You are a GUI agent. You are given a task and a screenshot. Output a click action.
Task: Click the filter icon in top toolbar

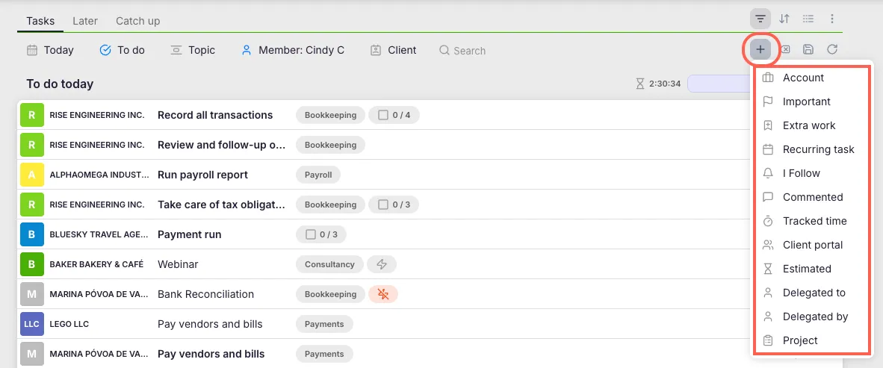tap(760, 19)
